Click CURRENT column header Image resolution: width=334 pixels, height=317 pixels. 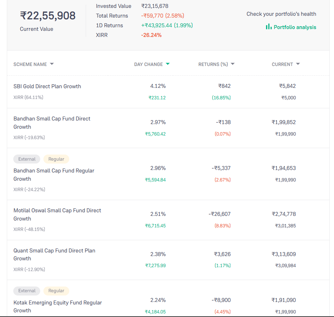pyautogui.click(x=282, y=64)
